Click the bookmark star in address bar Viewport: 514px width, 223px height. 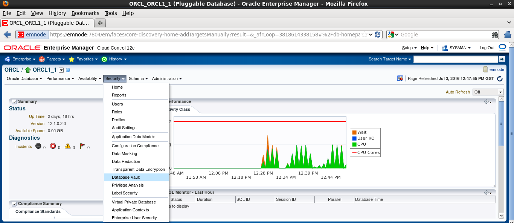point(364,35)
